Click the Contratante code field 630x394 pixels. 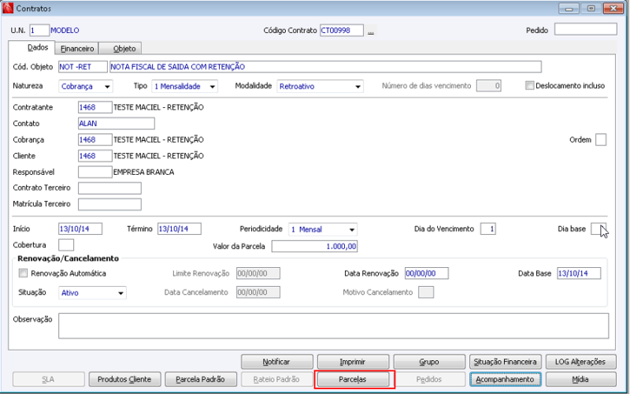tap(94, 107)
